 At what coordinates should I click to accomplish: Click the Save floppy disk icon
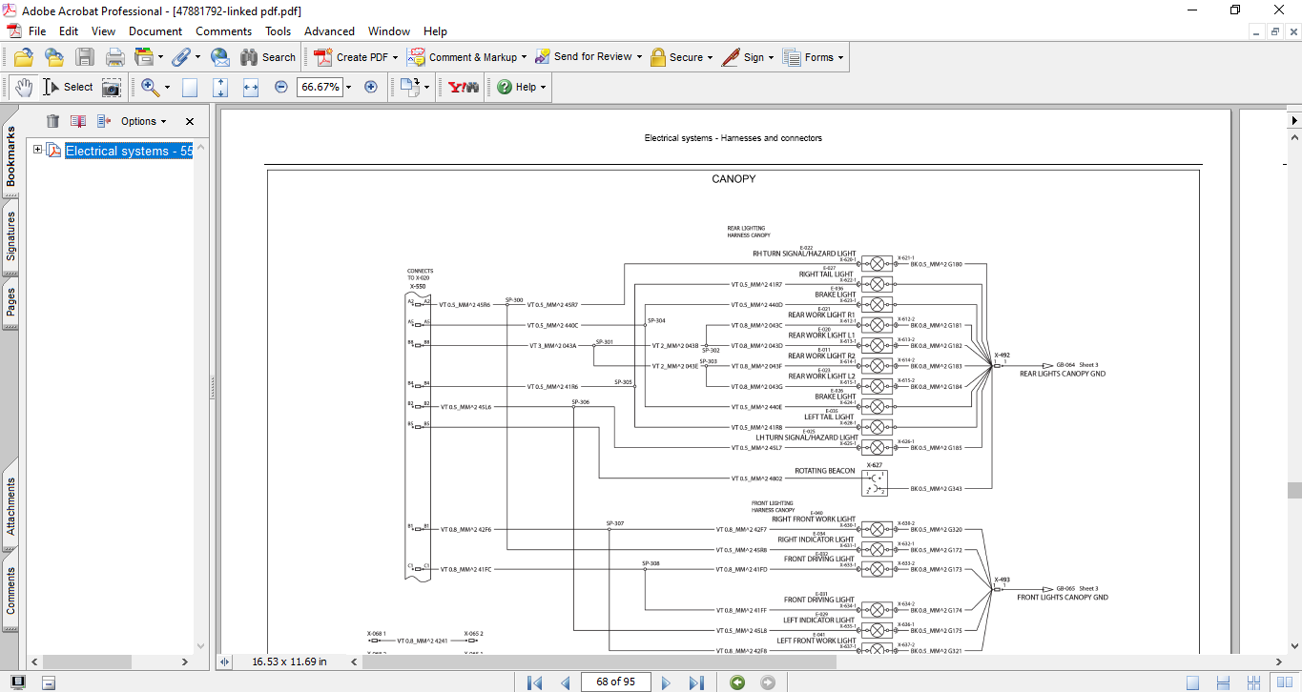85,57
